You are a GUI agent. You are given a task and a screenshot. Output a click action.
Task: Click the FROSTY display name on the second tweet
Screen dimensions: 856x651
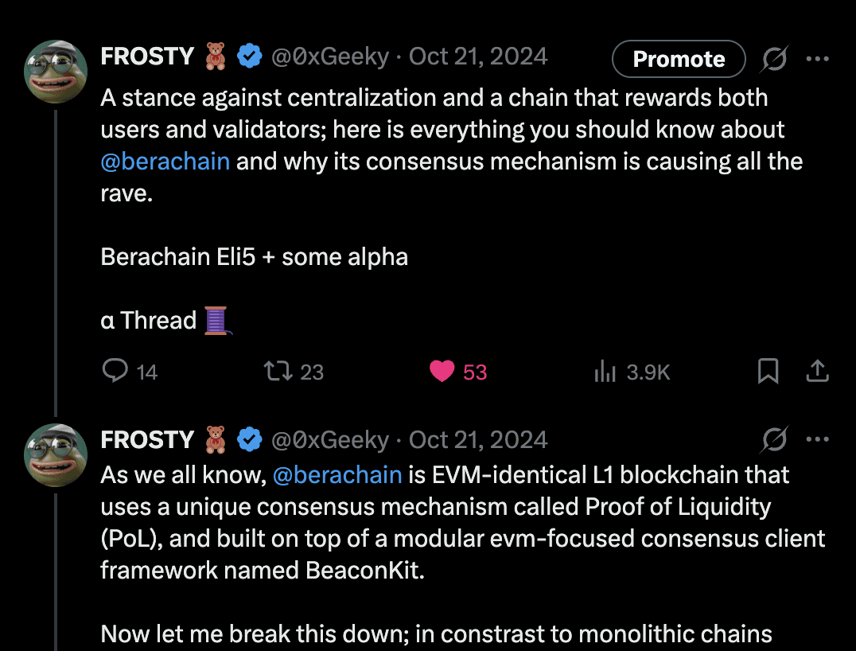click(147, 439)
